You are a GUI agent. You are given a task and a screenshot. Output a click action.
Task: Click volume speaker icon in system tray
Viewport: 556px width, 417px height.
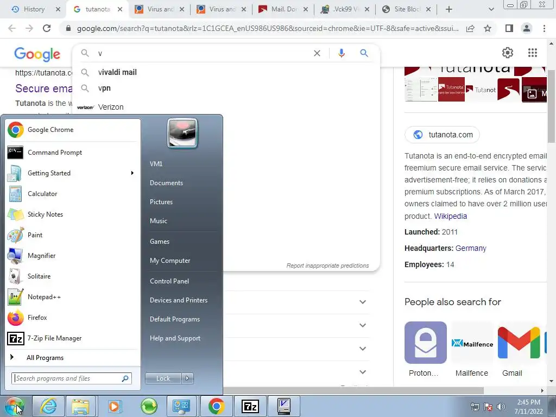pyautogui.click(x=501, y=407)
